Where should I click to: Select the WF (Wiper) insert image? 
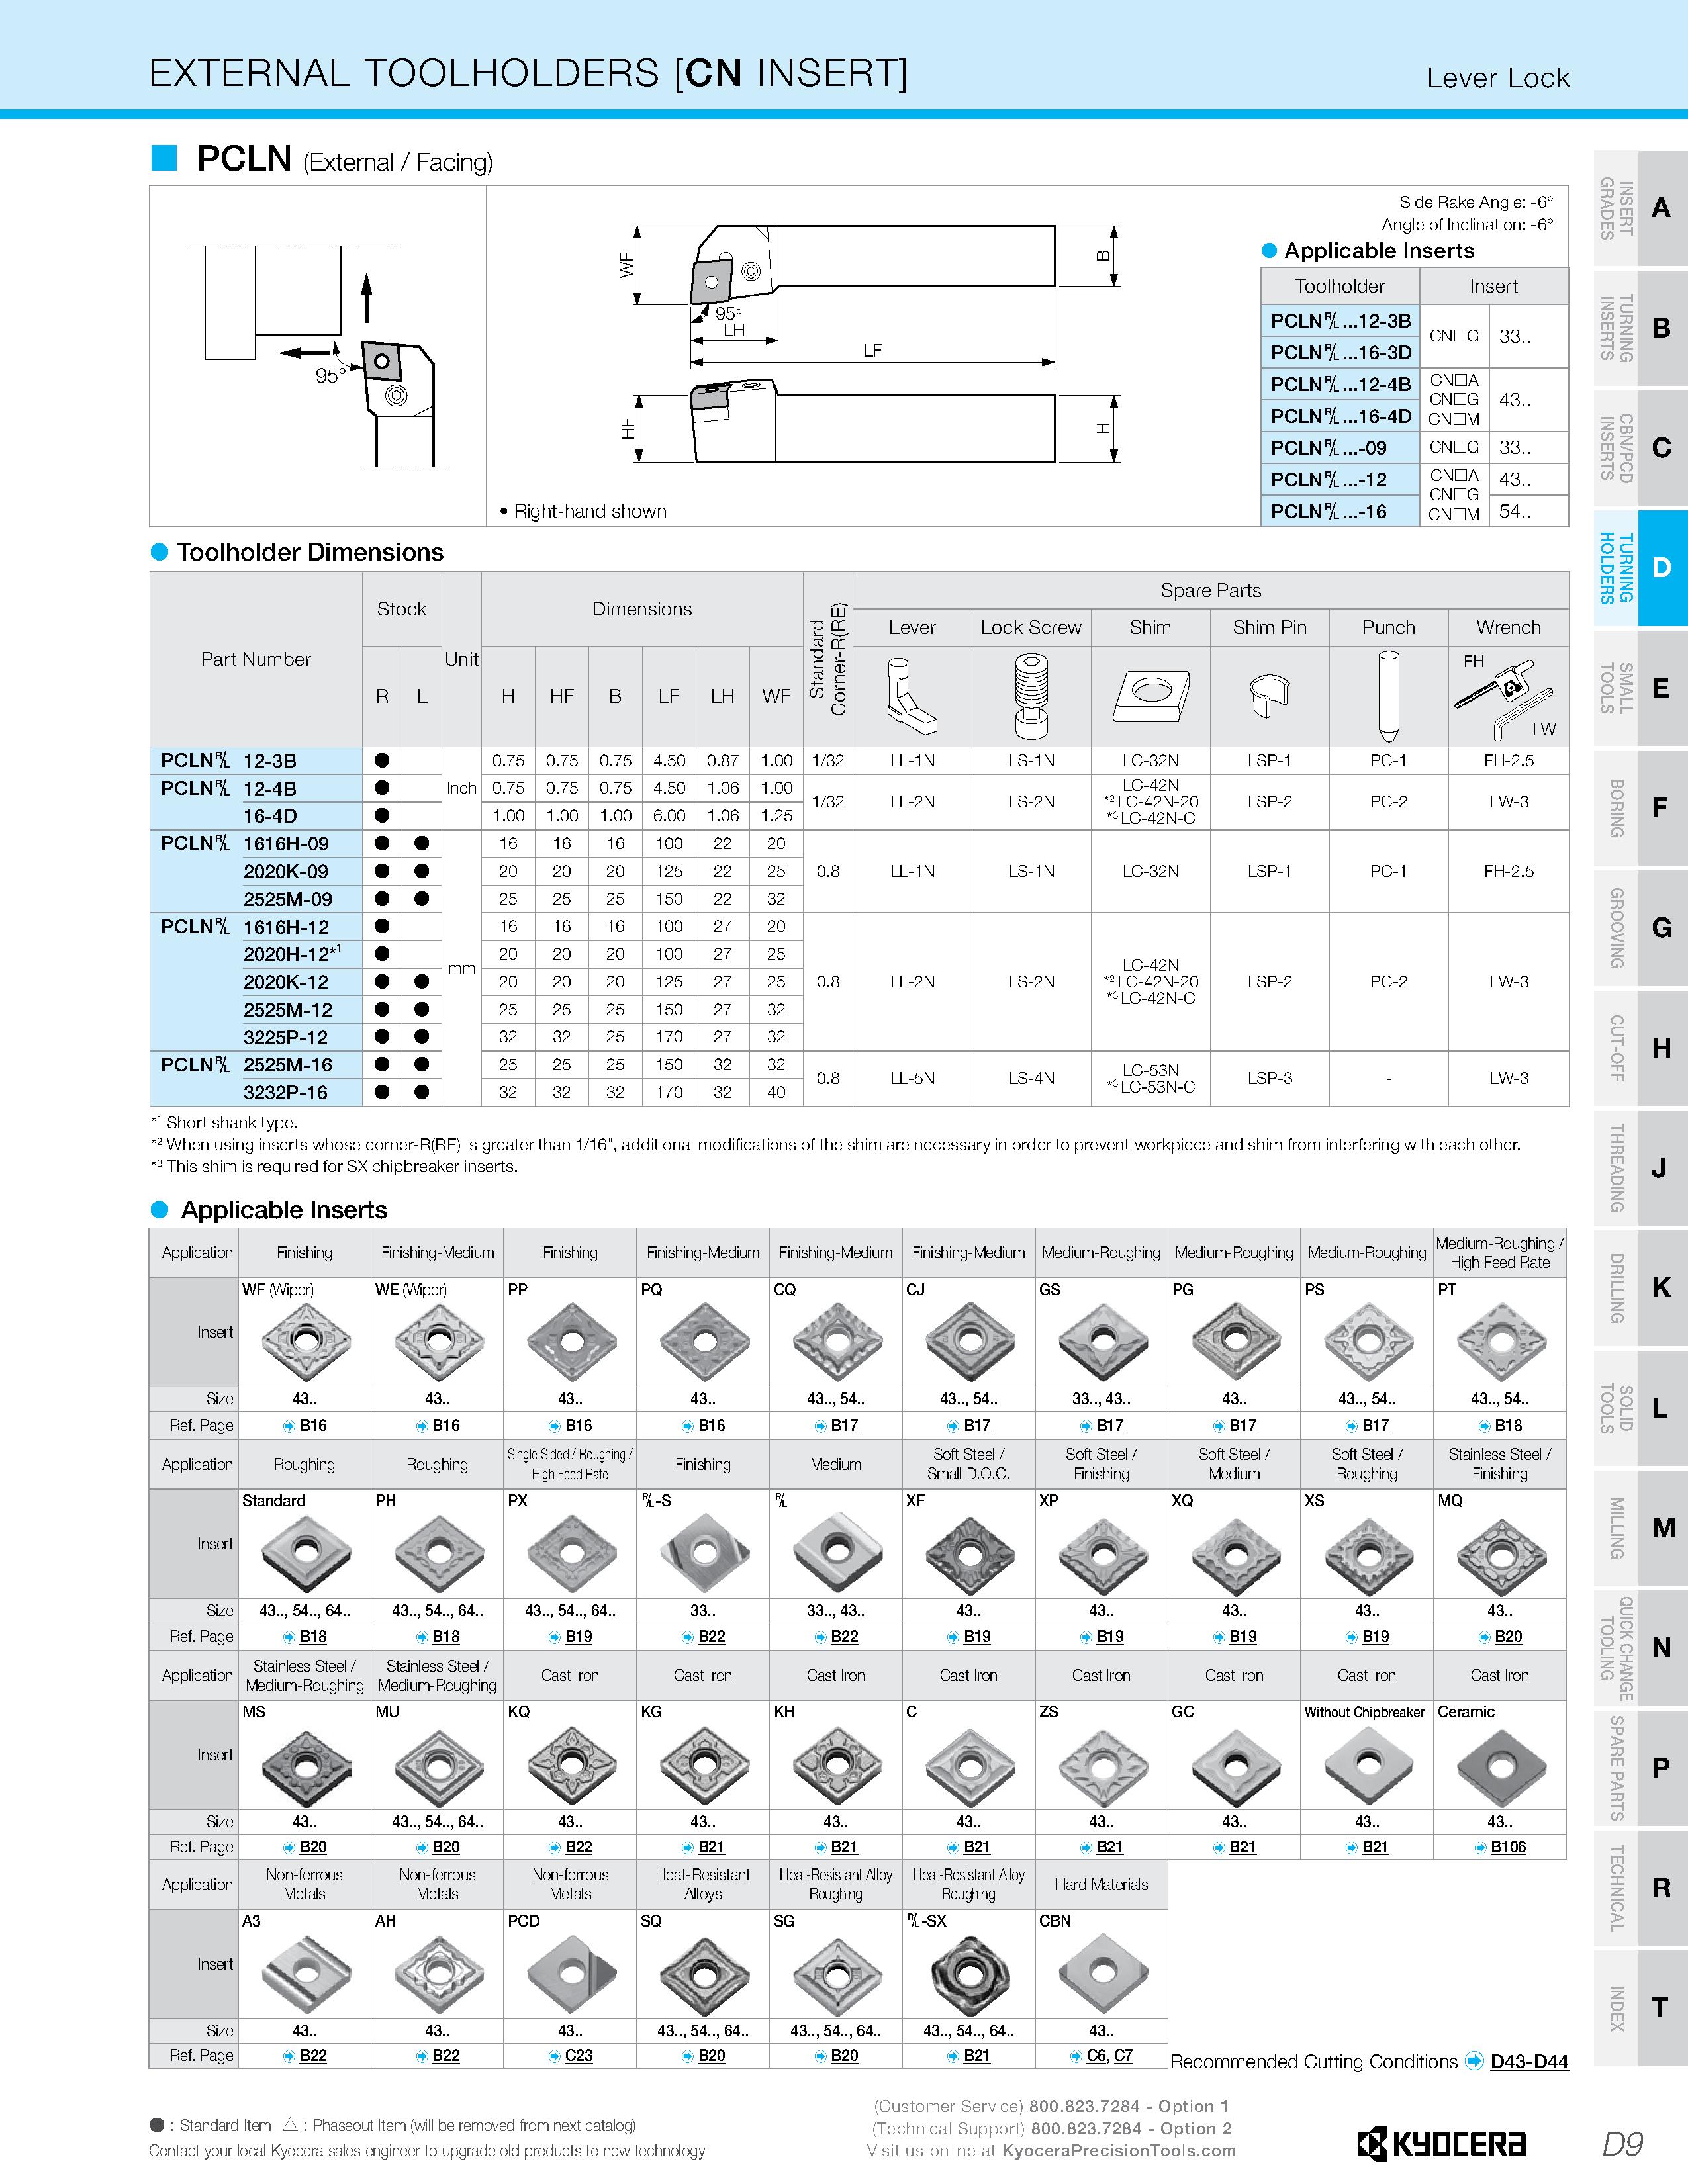coord(305,1341)
